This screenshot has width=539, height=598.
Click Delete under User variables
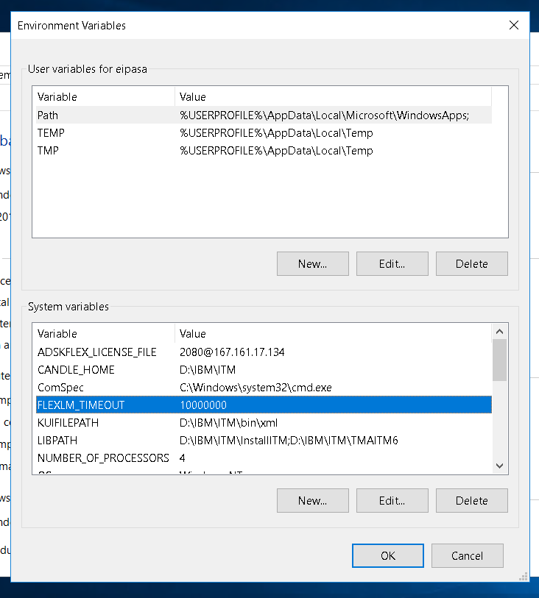coord(471,264)
